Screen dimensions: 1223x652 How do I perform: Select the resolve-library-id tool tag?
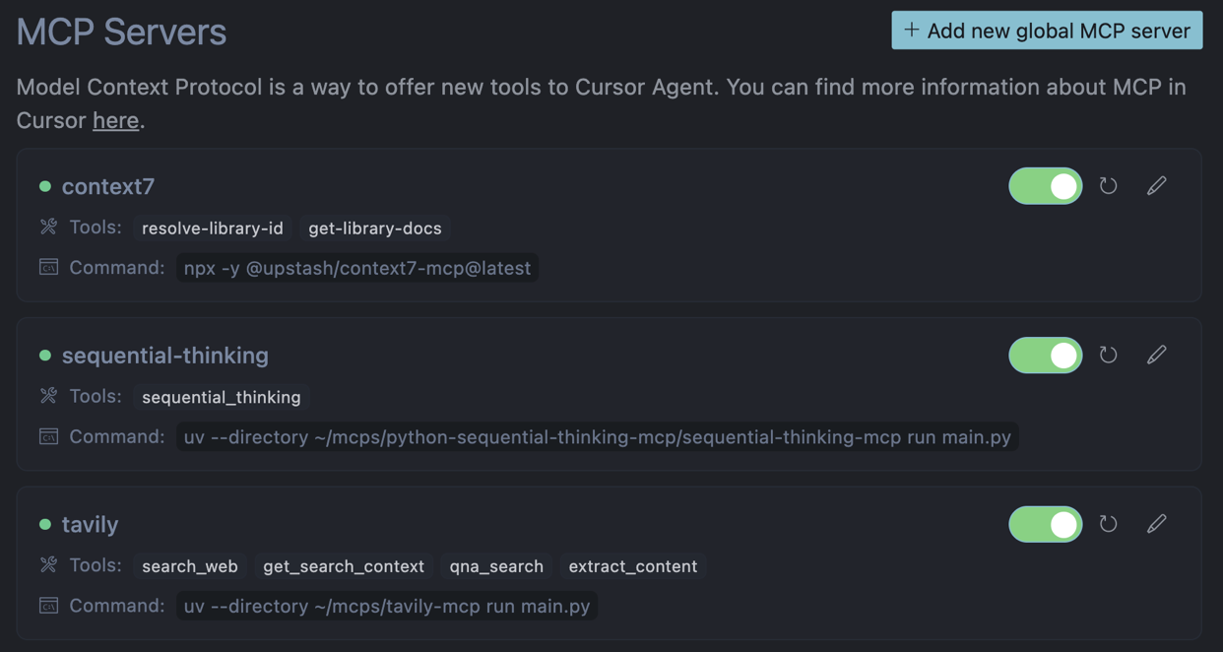[x=213, y=228]
